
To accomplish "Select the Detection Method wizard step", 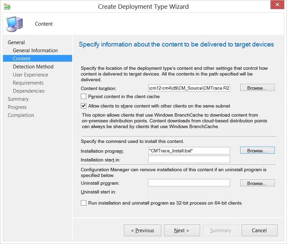I will [x=33, y=66].
